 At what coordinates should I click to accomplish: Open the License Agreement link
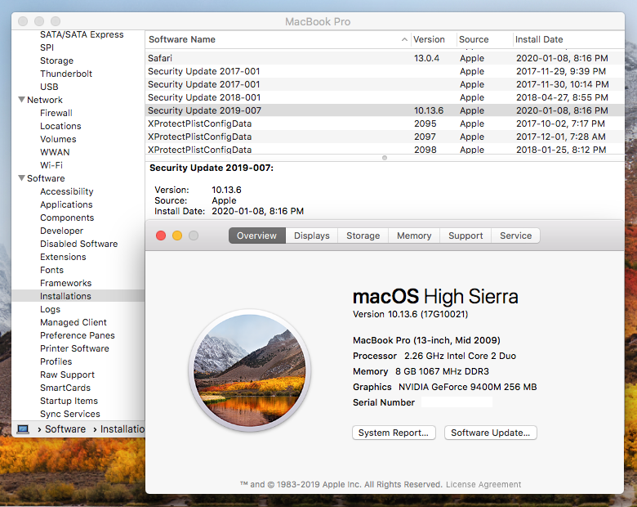[483, 484]
